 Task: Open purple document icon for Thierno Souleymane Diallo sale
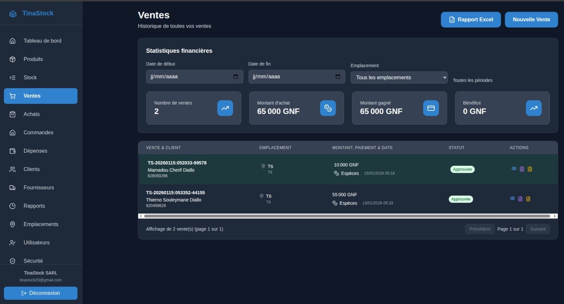520,199
